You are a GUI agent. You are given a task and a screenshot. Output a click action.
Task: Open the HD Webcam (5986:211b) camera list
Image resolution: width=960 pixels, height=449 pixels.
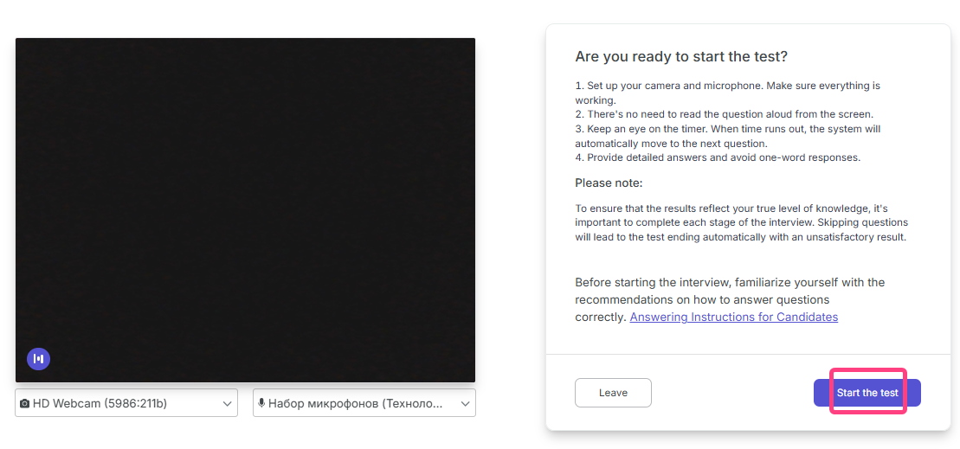tap(126, 403)
